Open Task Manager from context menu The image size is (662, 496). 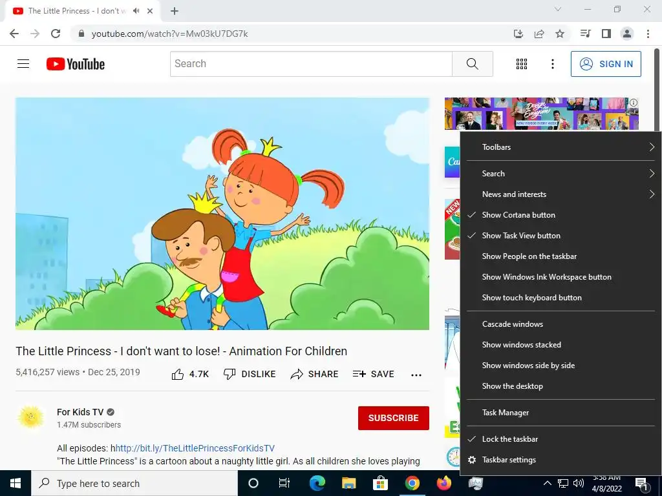point(561,413)
